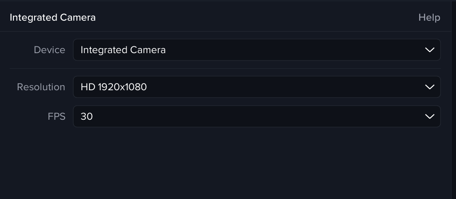Select the HD 1920x1080 resolution value text
This screenshot has height=199, width=456.
click(x=114, y=87)
